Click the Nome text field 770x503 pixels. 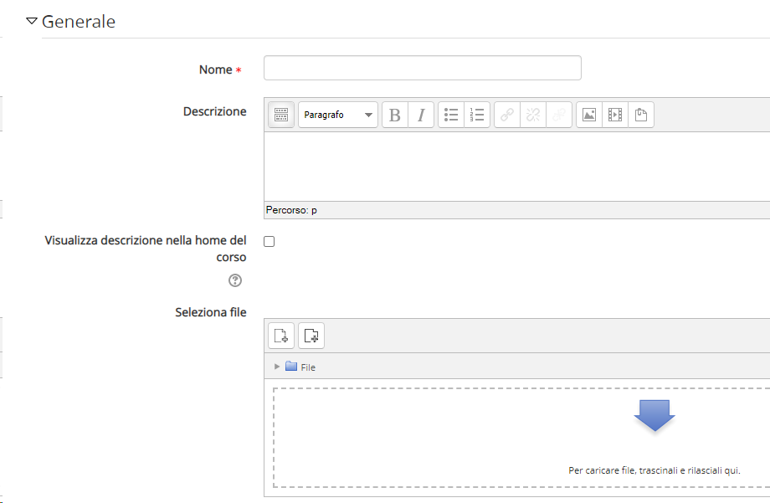(423, 68)
